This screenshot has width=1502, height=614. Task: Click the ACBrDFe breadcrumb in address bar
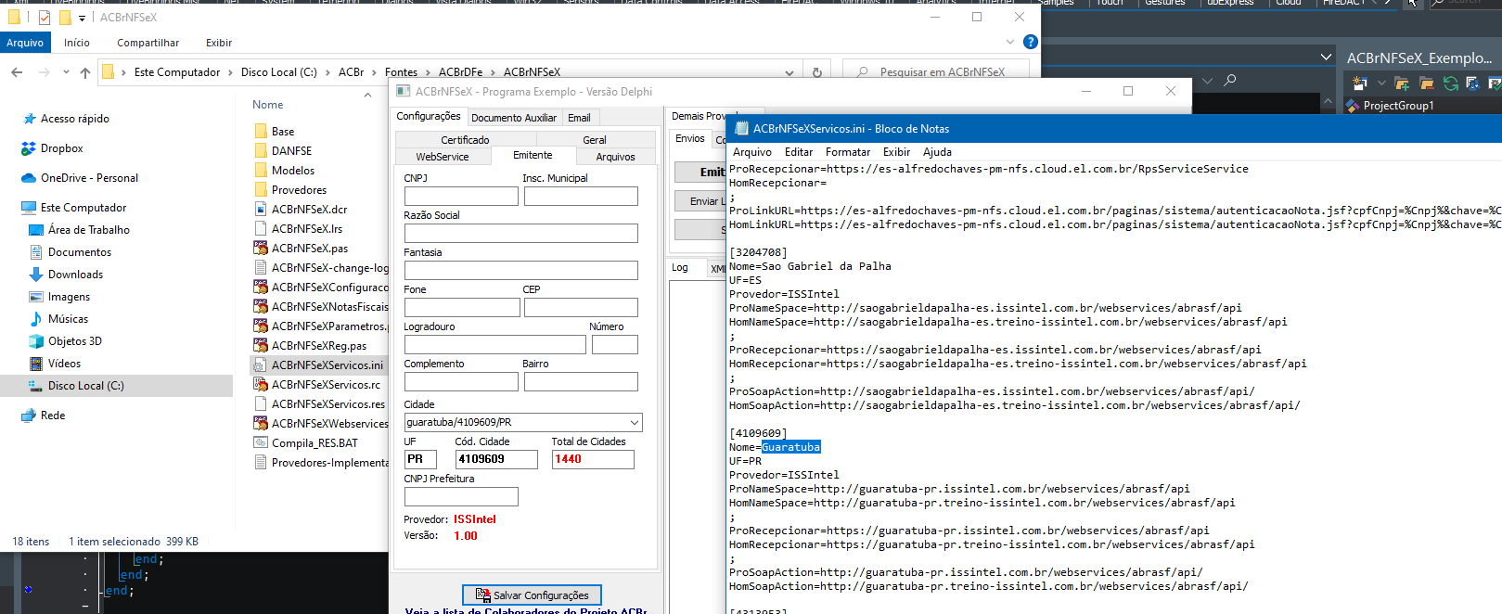pyautogui.click(x=460, y=72)
